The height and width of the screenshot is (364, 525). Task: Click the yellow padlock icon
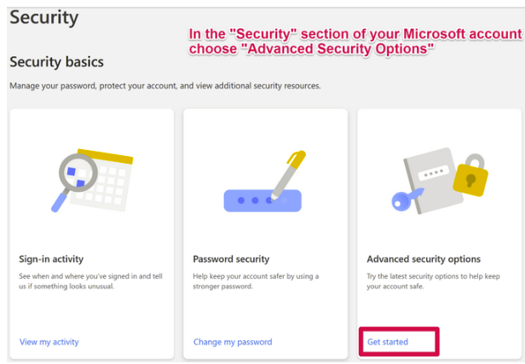pyautogui.click(x=470, y=176)
